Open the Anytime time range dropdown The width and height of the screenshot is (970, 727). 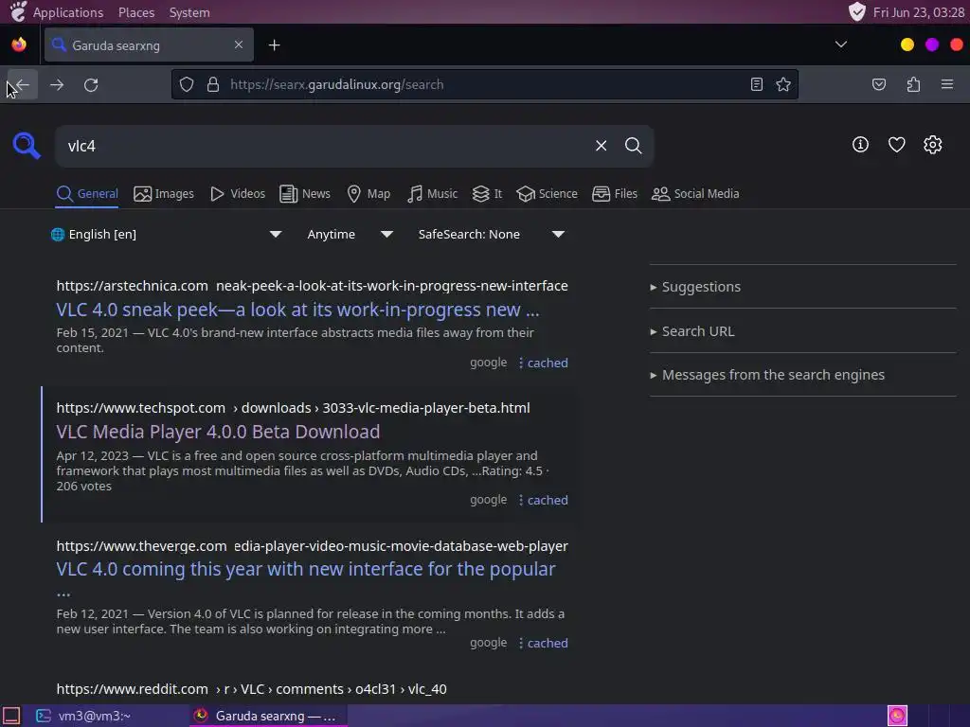coord(350,235)
